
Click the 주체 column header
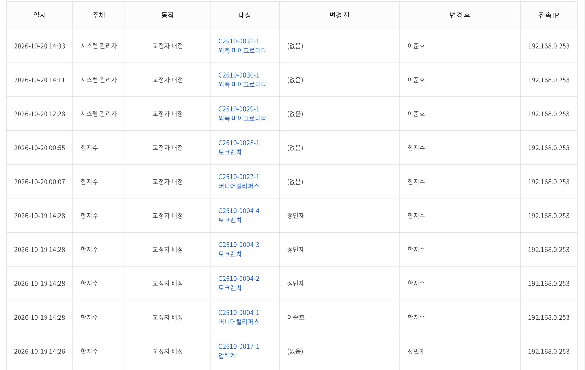pyautogui.click(x=99, y=15)
